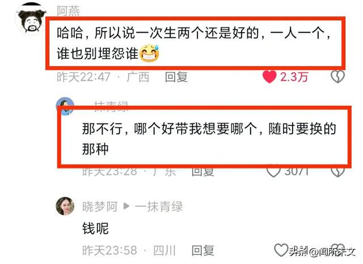363x264 pixels.
Task: Open the 头条 watermark account link
Action: tap(323, 252)
